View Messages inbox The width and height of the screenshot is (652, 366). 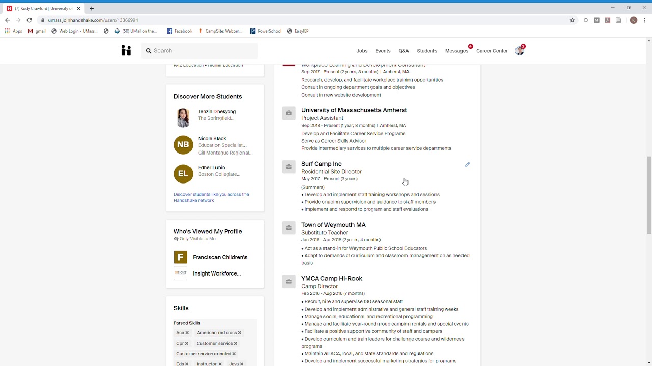point(456,51)
